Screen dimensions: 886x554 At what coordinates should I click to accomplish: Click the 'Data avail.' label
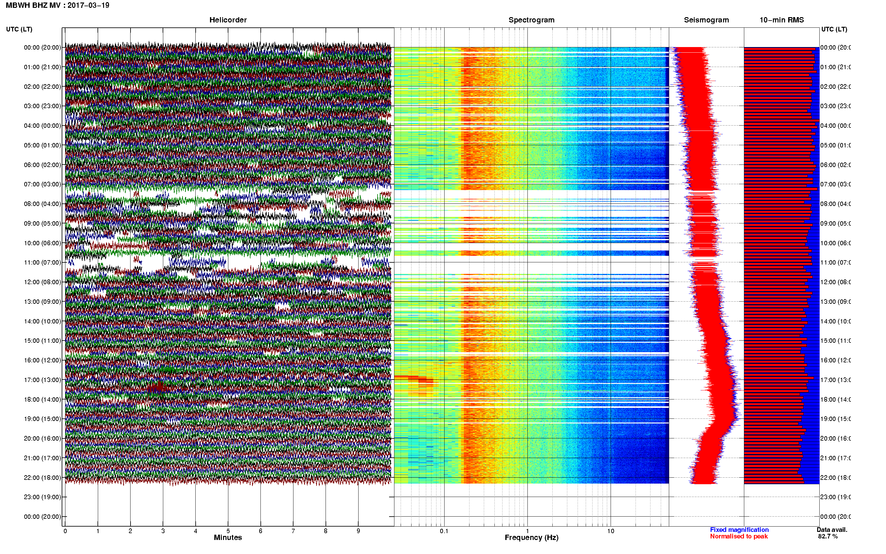(x=832, y=530)
